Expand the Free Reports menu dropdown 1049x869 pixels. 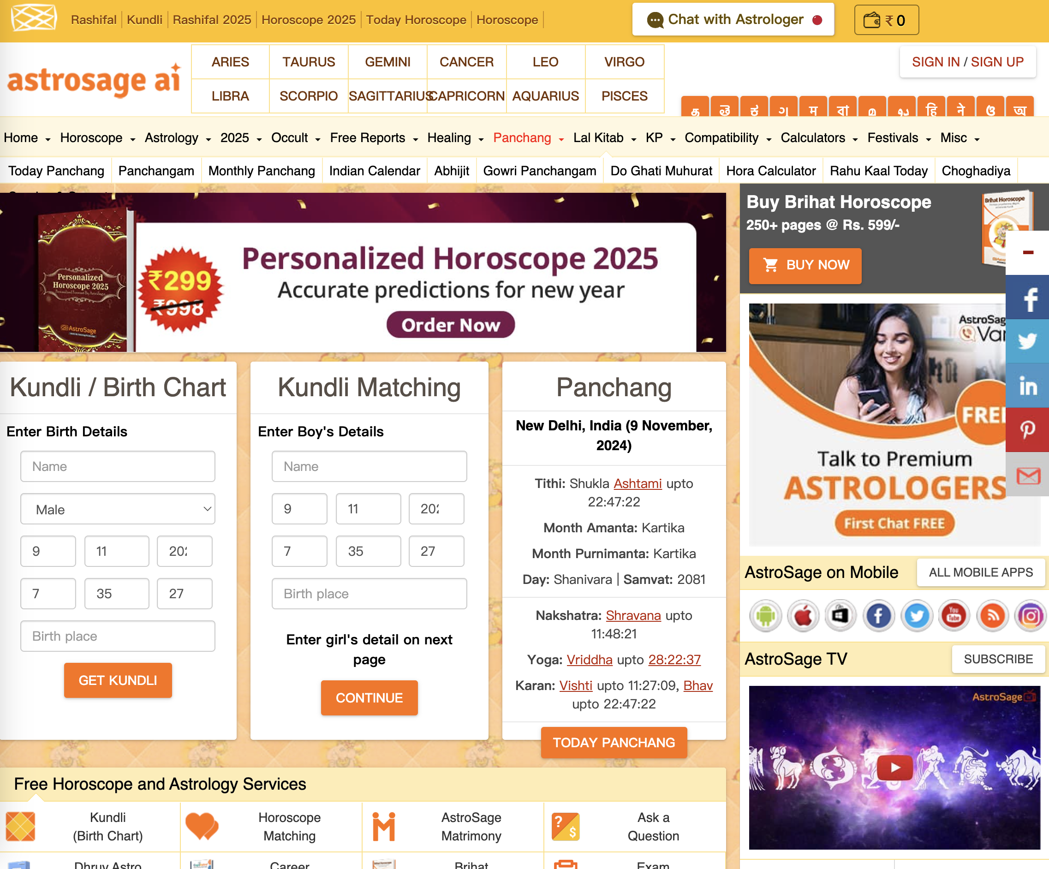point(374,138)
